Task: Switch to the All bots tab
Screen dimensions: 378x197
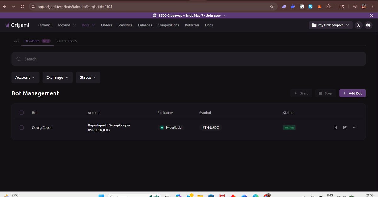Action: pos(16,41)
